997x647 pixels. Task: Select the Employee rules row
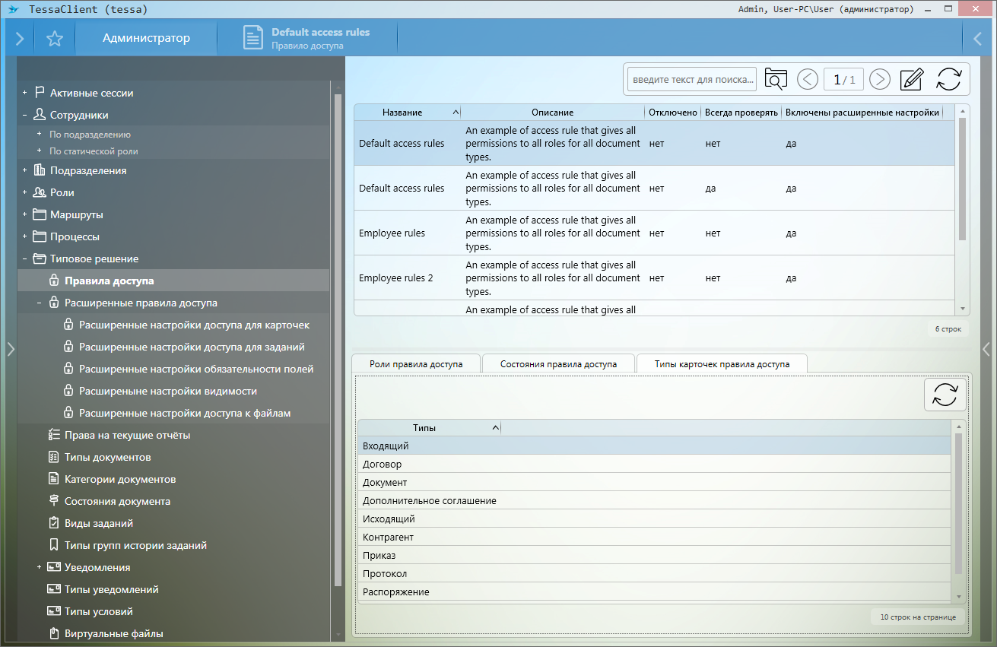click(x=655, y=233)
